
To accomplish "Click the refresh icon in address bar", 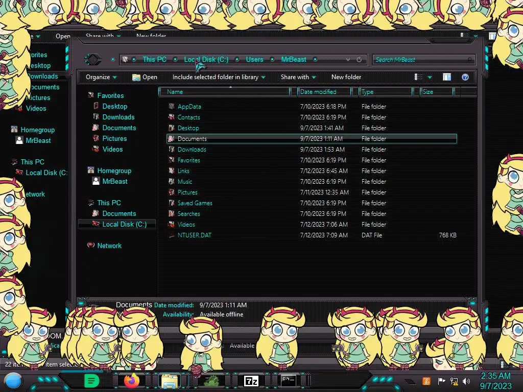I will pyautogui.click(x=359, y=59).
